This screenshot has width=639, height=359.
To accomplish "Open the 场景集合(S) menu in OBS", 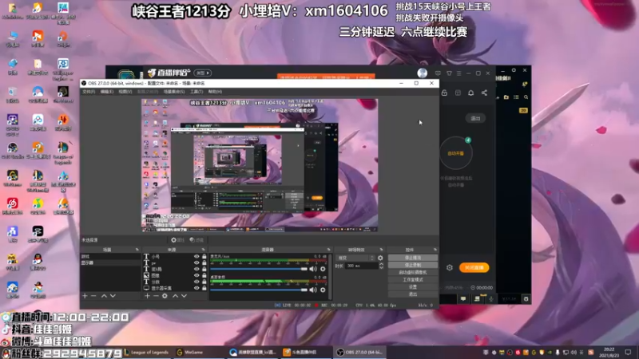I will click(174, 92).
